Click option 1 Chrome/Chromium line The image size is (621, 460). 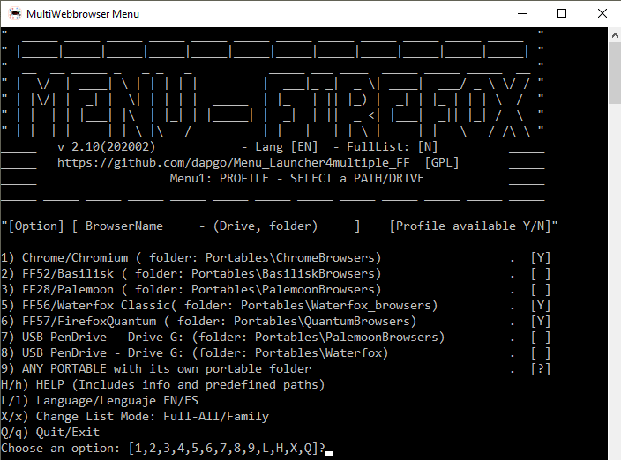pos(276,258)
